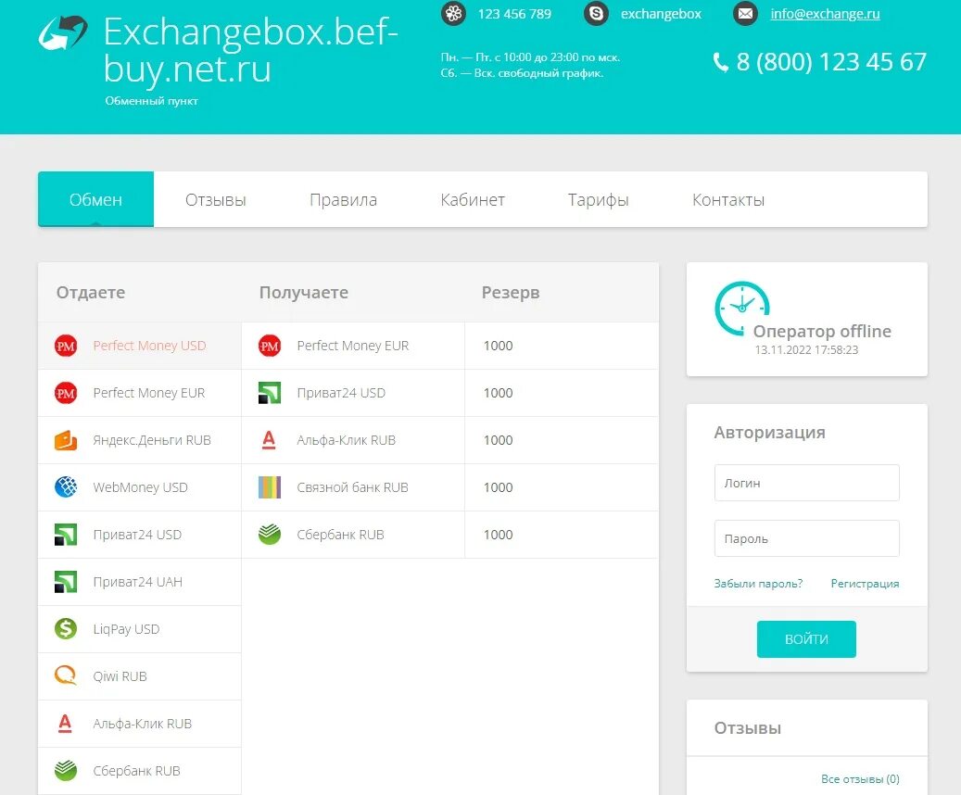
Task: Click the 8 (800) 123 45 67 phone number
Action: [831, 62]
